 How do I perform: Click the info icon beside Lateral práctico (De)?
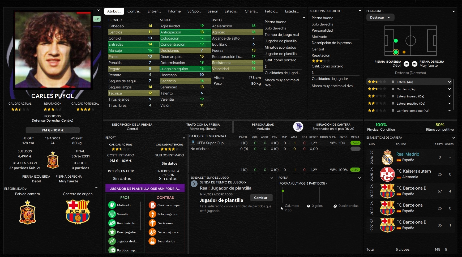(x=393, y=103)
